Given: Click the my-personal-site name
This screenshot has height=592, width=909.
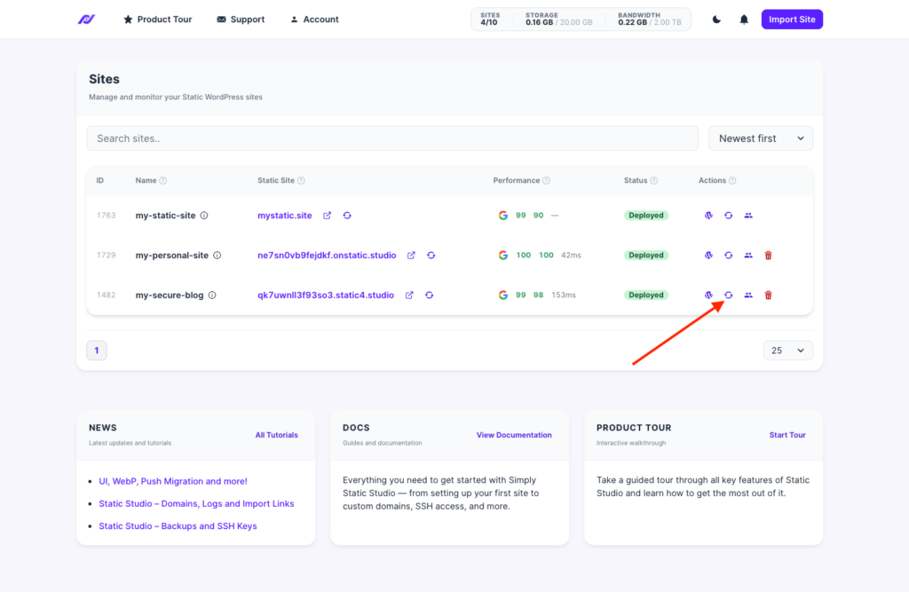Looking at the screenshot, I should click(x=171, y=255).
